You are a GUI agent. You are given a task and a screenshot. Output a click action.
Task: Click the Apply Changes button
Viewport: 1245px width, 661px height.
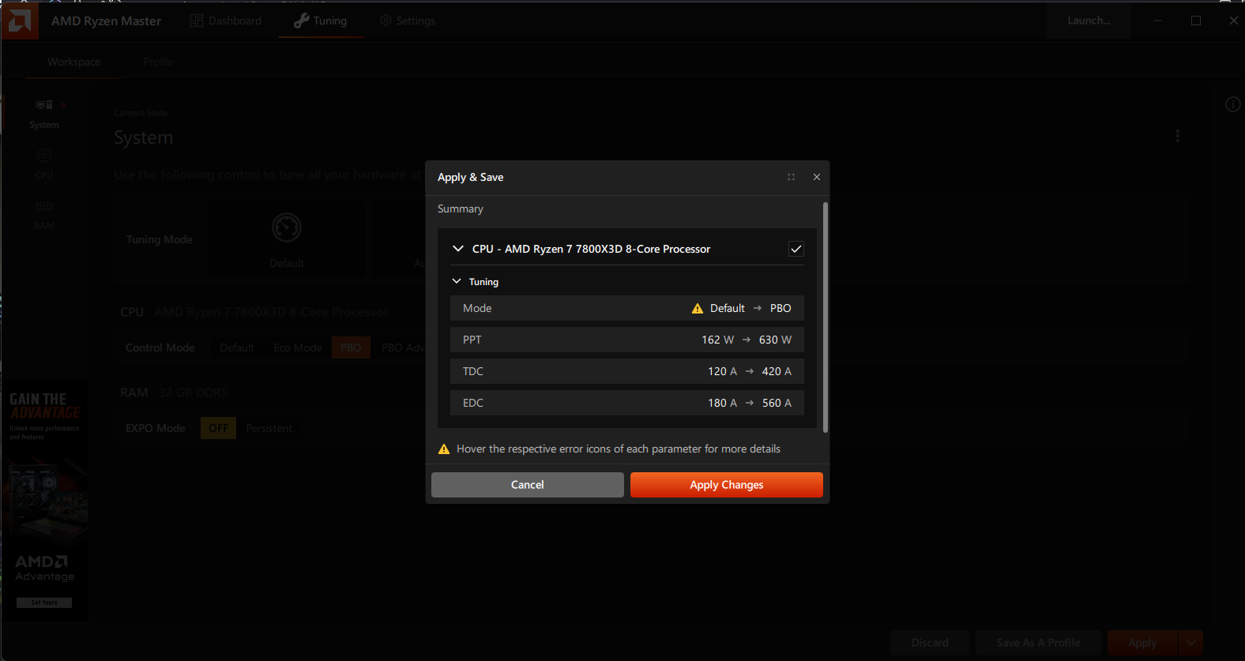pyautogui.click(x=726, y=485)
